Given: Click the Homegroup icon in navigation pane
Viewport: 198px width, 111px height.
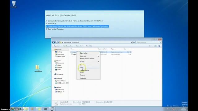Looking at the screenshot, I should tap(55, 74).
